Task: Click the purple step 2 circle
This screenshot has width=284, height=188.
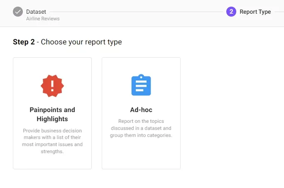Action: pyautogui.click(x=231, y=12)
